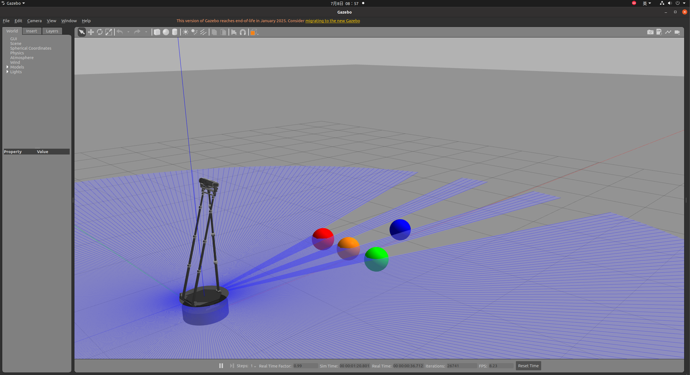Add a spot light
690x375 pixels.
pos(194,32)
